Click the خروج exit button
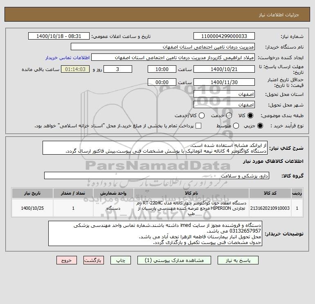315x304 pixels. click(x=67, y=260)
